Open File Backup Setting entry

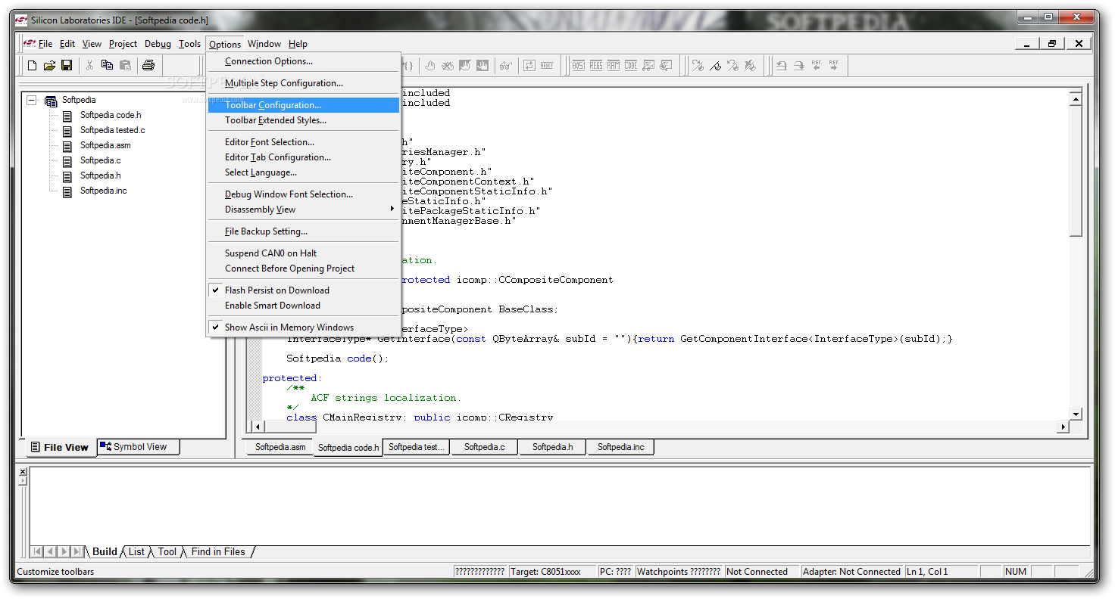pos(303,231)
